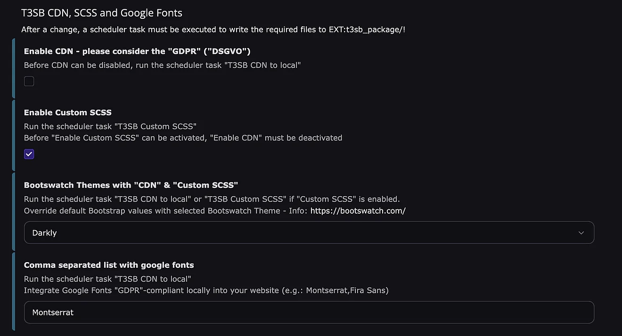Uncheck the Enable Custom SCSS checkbox
This screenshot has width=622, height=336.
[29, 154]
